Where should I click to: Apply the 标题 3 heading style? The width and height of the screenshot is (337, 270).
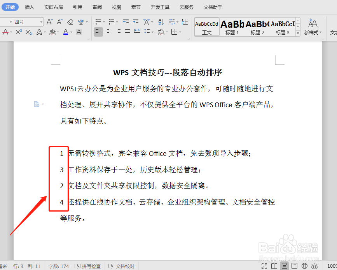click(x=283, y=27)
